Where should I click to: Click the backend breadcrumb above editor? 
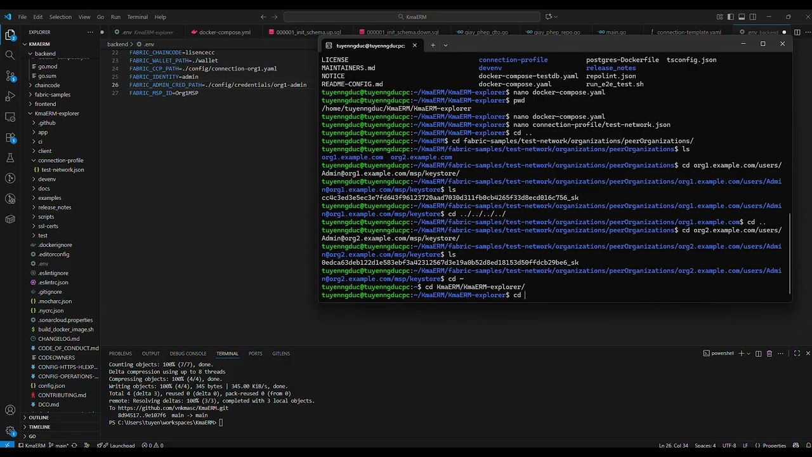[117, 44]
